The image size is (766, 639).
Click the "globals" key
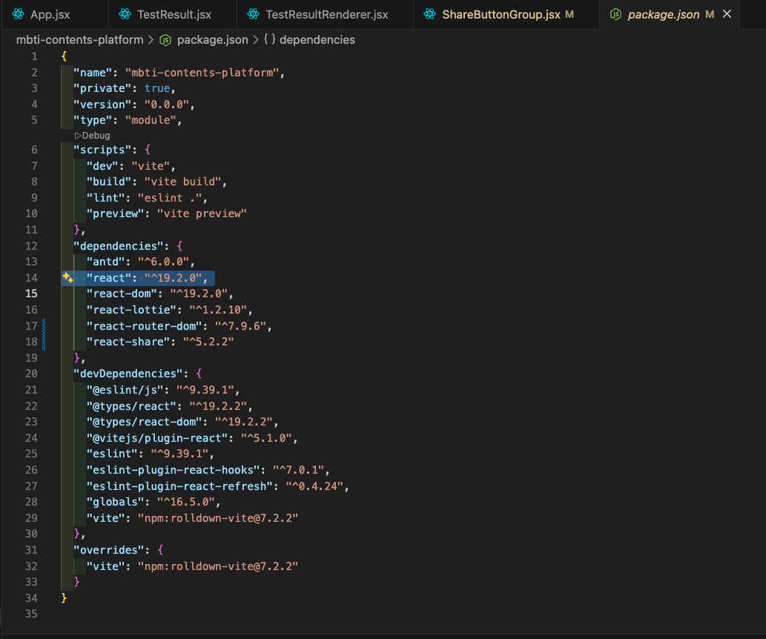[x=115, y=502]
